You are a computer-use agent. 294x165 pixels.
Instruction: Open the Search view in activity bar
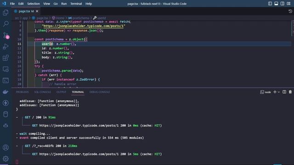[6, 24]
